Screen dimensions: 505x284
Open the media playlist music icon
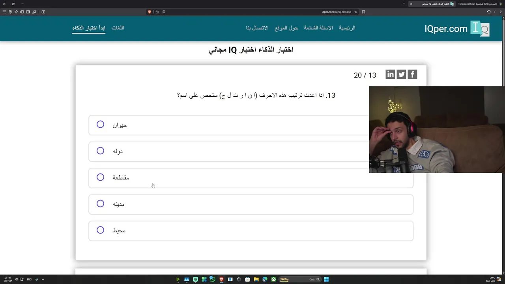[x=34, y=12]
